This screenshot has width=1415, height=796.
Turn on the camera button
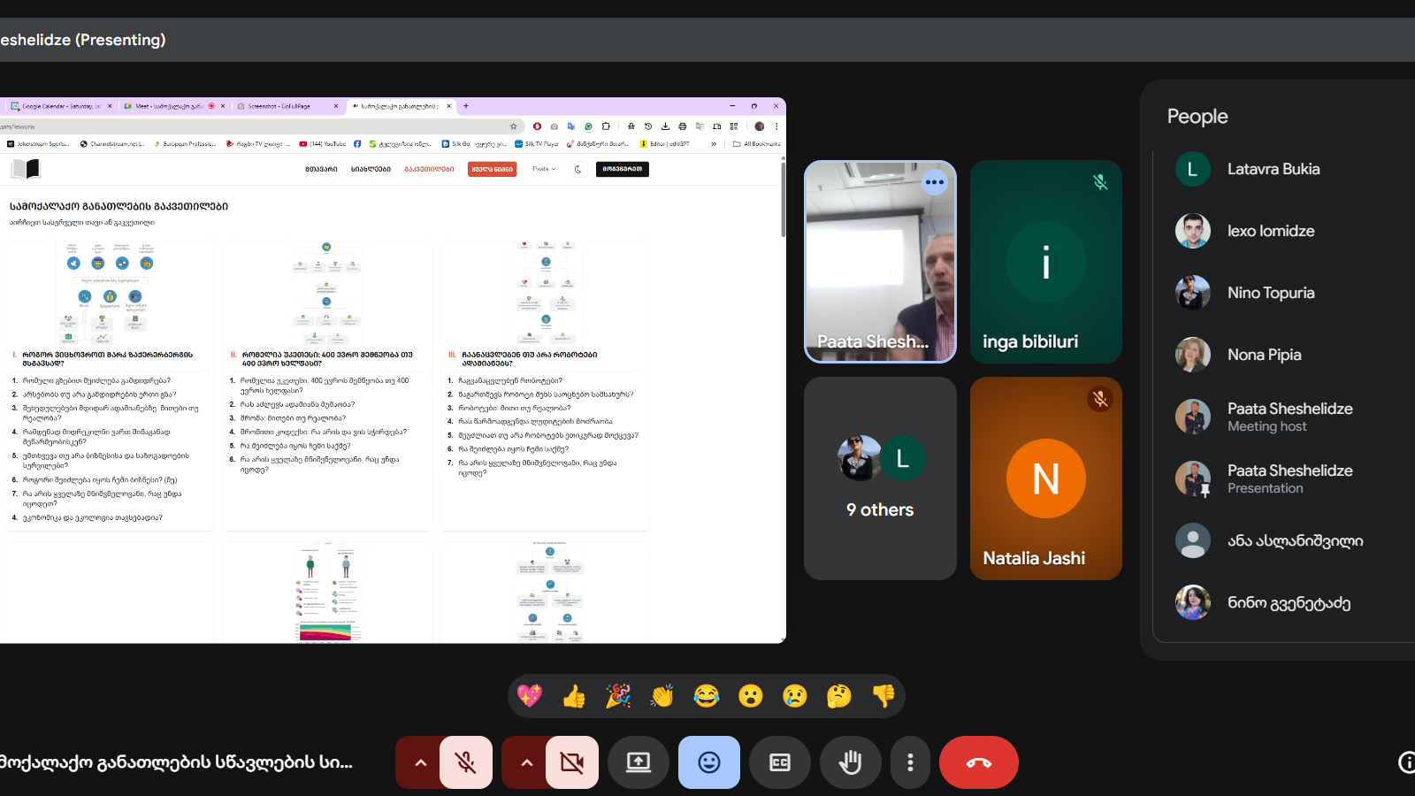572,762
